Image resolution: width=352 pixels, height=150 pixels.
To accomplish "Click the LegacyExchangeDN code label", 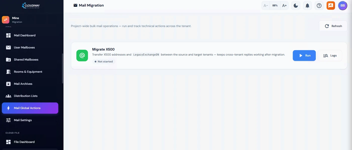I will [x=146, y=54].
